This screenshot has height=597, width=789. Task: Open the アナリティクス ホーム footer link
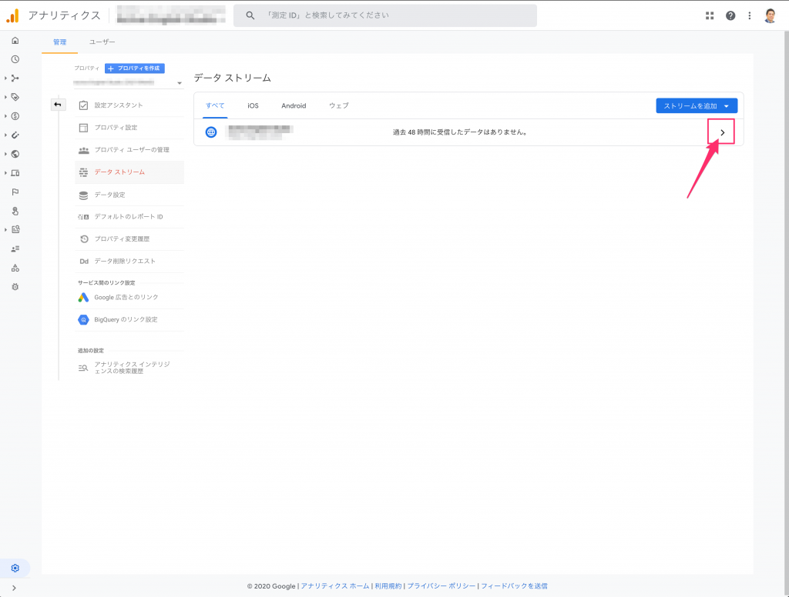click(335, 586)
